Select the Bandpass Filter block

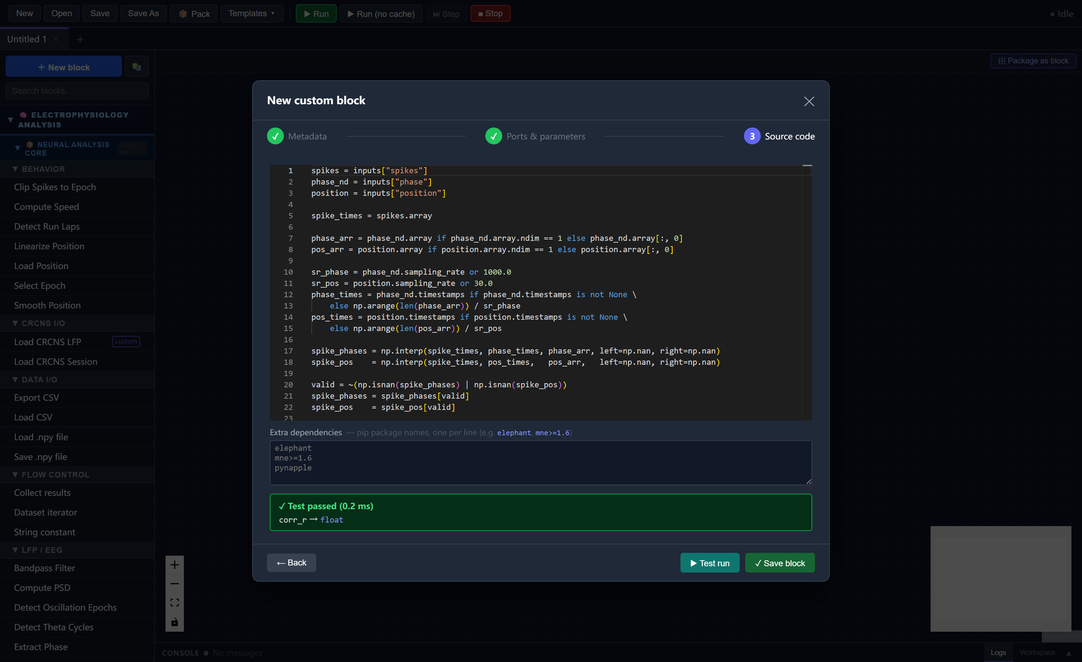click(x=77, y=568)
